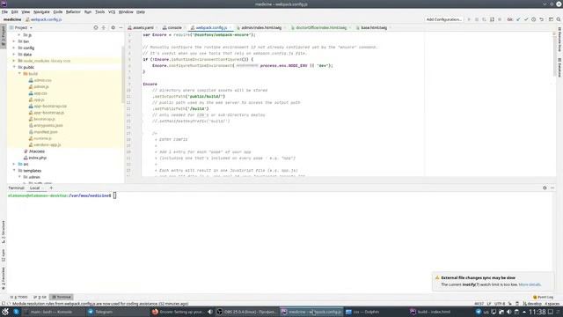This screenshot has width=563, height=317.
Task: Expand the src folder
Action: [x=14, y=165]
